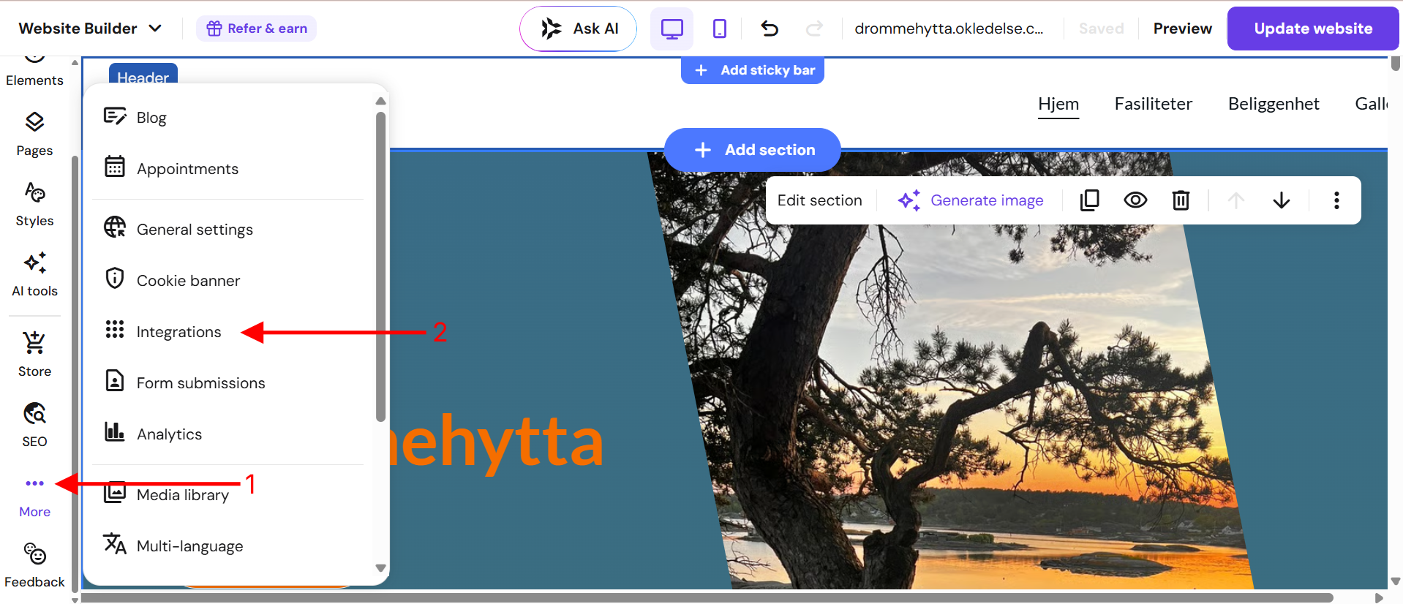Click the Add section button
This screenshot has width=1403, height=604.
753,150
